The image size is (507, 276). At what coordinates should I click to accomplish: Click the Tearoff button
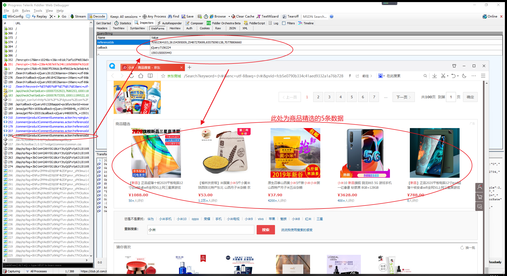click(290, 16)
